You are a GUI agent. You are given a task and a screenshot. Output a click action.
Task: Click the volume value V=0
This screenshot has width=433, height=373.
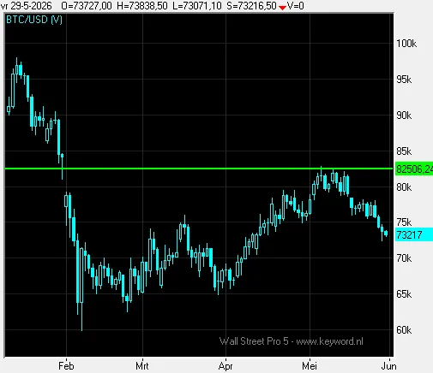[296, 6]
